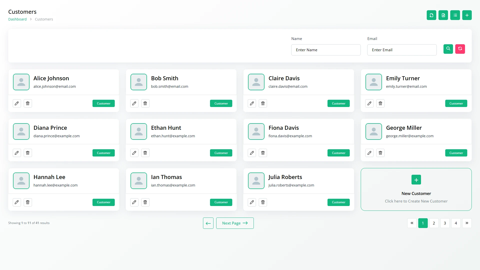Click plus icon in New Customer card
This screenshot has width=480, height=270.
[416, 180]
